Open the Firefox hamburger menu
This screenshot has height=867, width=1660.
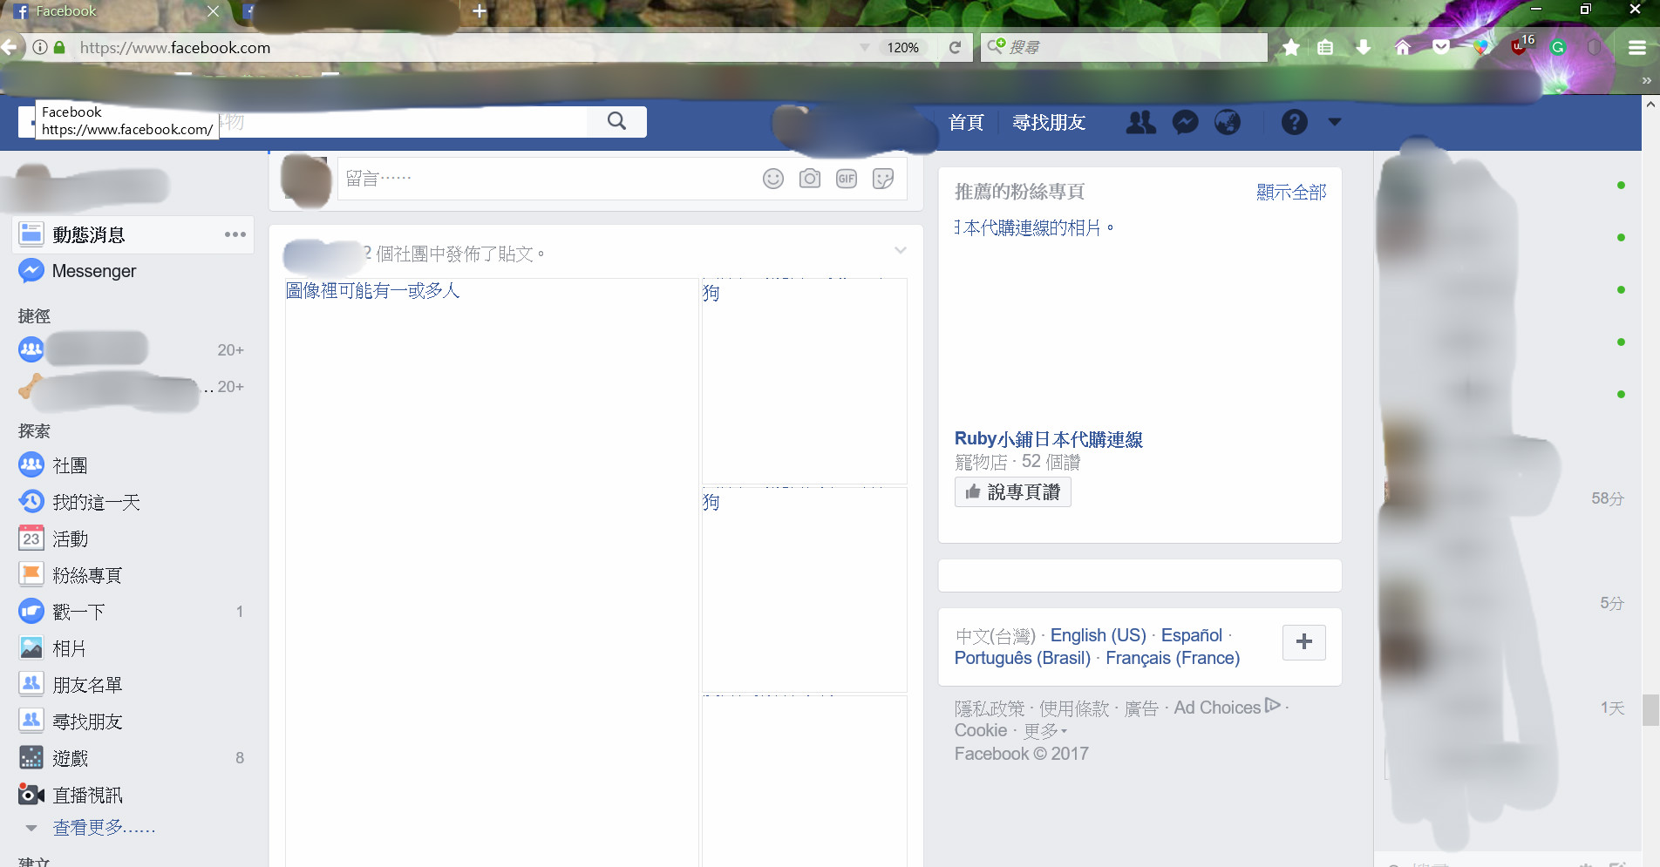point(1637,48)
